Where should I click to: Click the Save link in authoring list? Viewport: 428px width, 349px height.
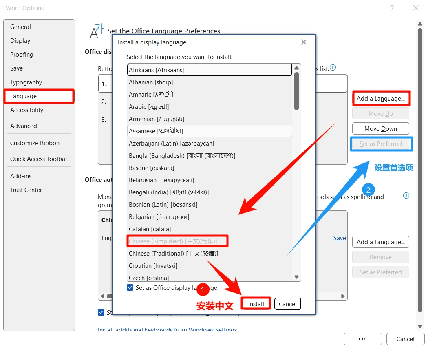coord(340,238)
